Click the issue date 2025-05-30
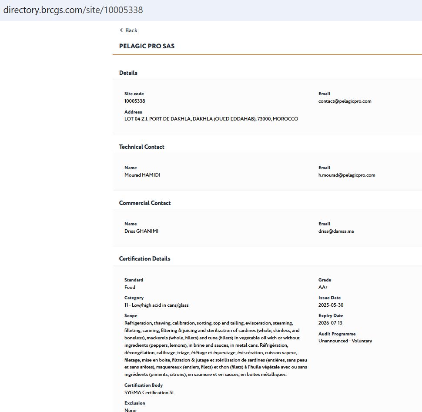This screenshot has height=412, width=422. [x=331, y=305]
